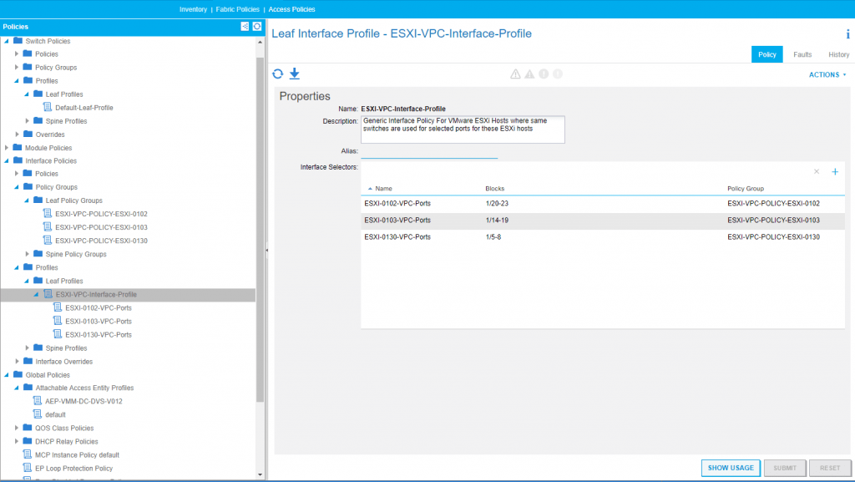Image resolution: width=855 pixels, height=482 pixels.
Task: Click the RESET button
Action: coord(830,469)
